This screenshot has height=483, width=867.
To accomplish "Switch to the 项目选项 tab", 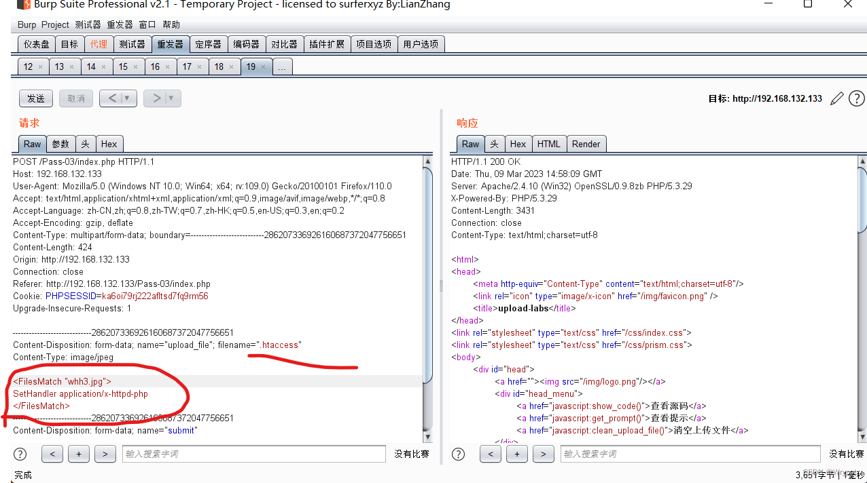I will pos(374,44).
